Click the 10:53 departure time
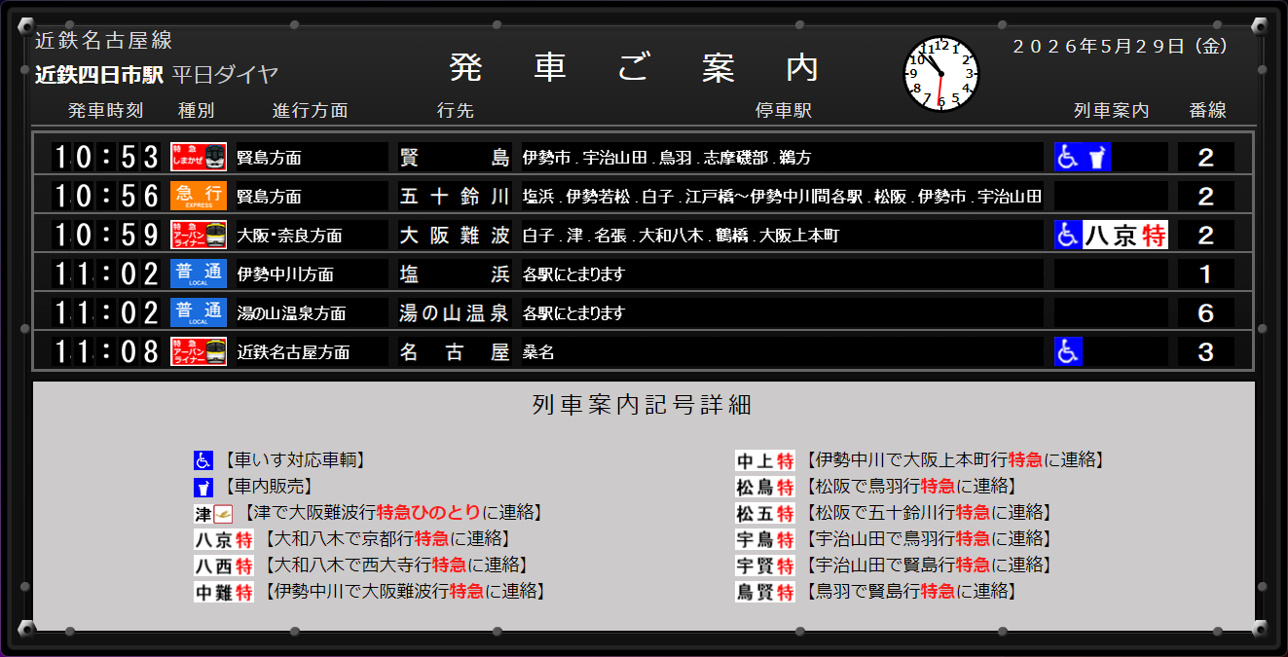The height and width of the screenshot is (657, 1288). (x=106, y=157)
